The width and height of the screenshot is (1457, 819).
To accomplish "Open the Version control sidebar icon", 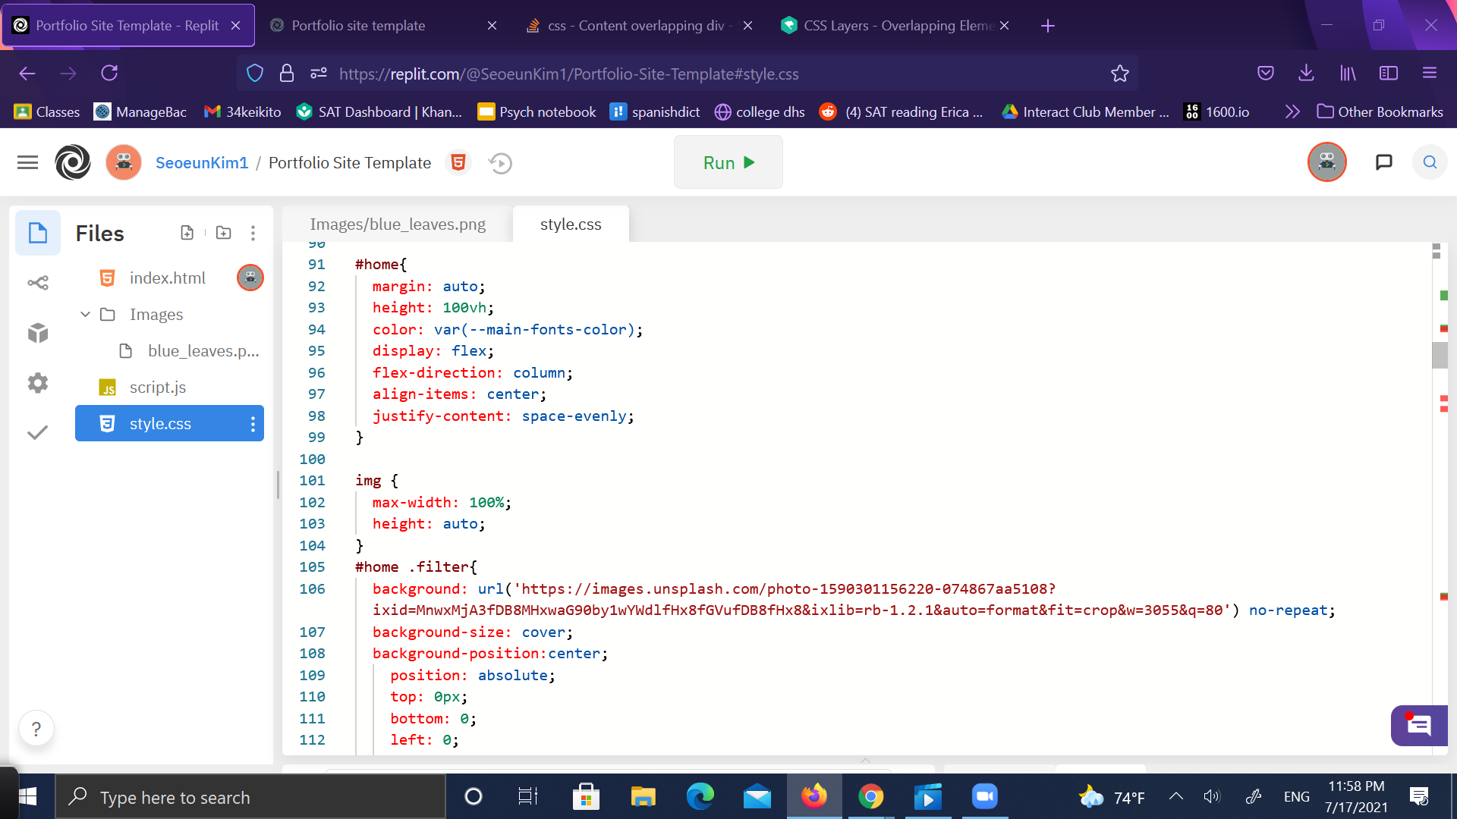I will [38, 283].
